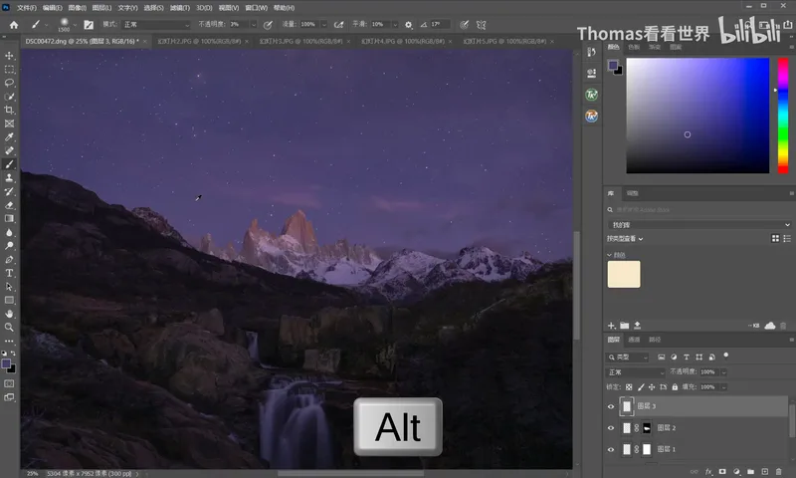Toggle lock transparent pixels
Image resolution: width=796 pixels, height=478 pixels.
[629, 387]
